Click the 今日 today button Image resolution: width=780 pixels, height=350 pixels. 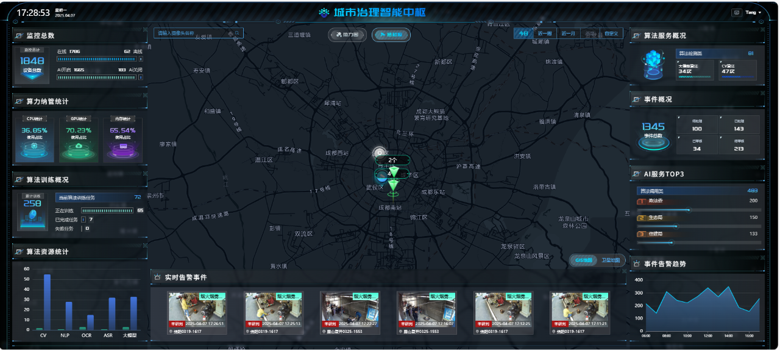[523, 34]
